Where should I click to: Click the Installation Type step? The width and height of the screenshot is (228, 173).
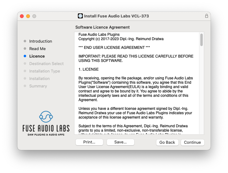click(45, 71)
